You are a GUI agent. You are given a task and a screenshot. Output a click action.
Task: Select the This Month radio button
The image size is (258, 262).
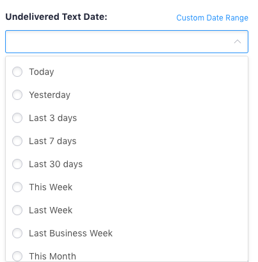[17, 256]
